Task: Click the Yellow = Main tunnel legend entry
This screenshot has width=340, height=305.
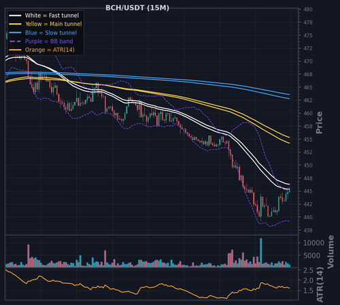Action: click(53, 24)
